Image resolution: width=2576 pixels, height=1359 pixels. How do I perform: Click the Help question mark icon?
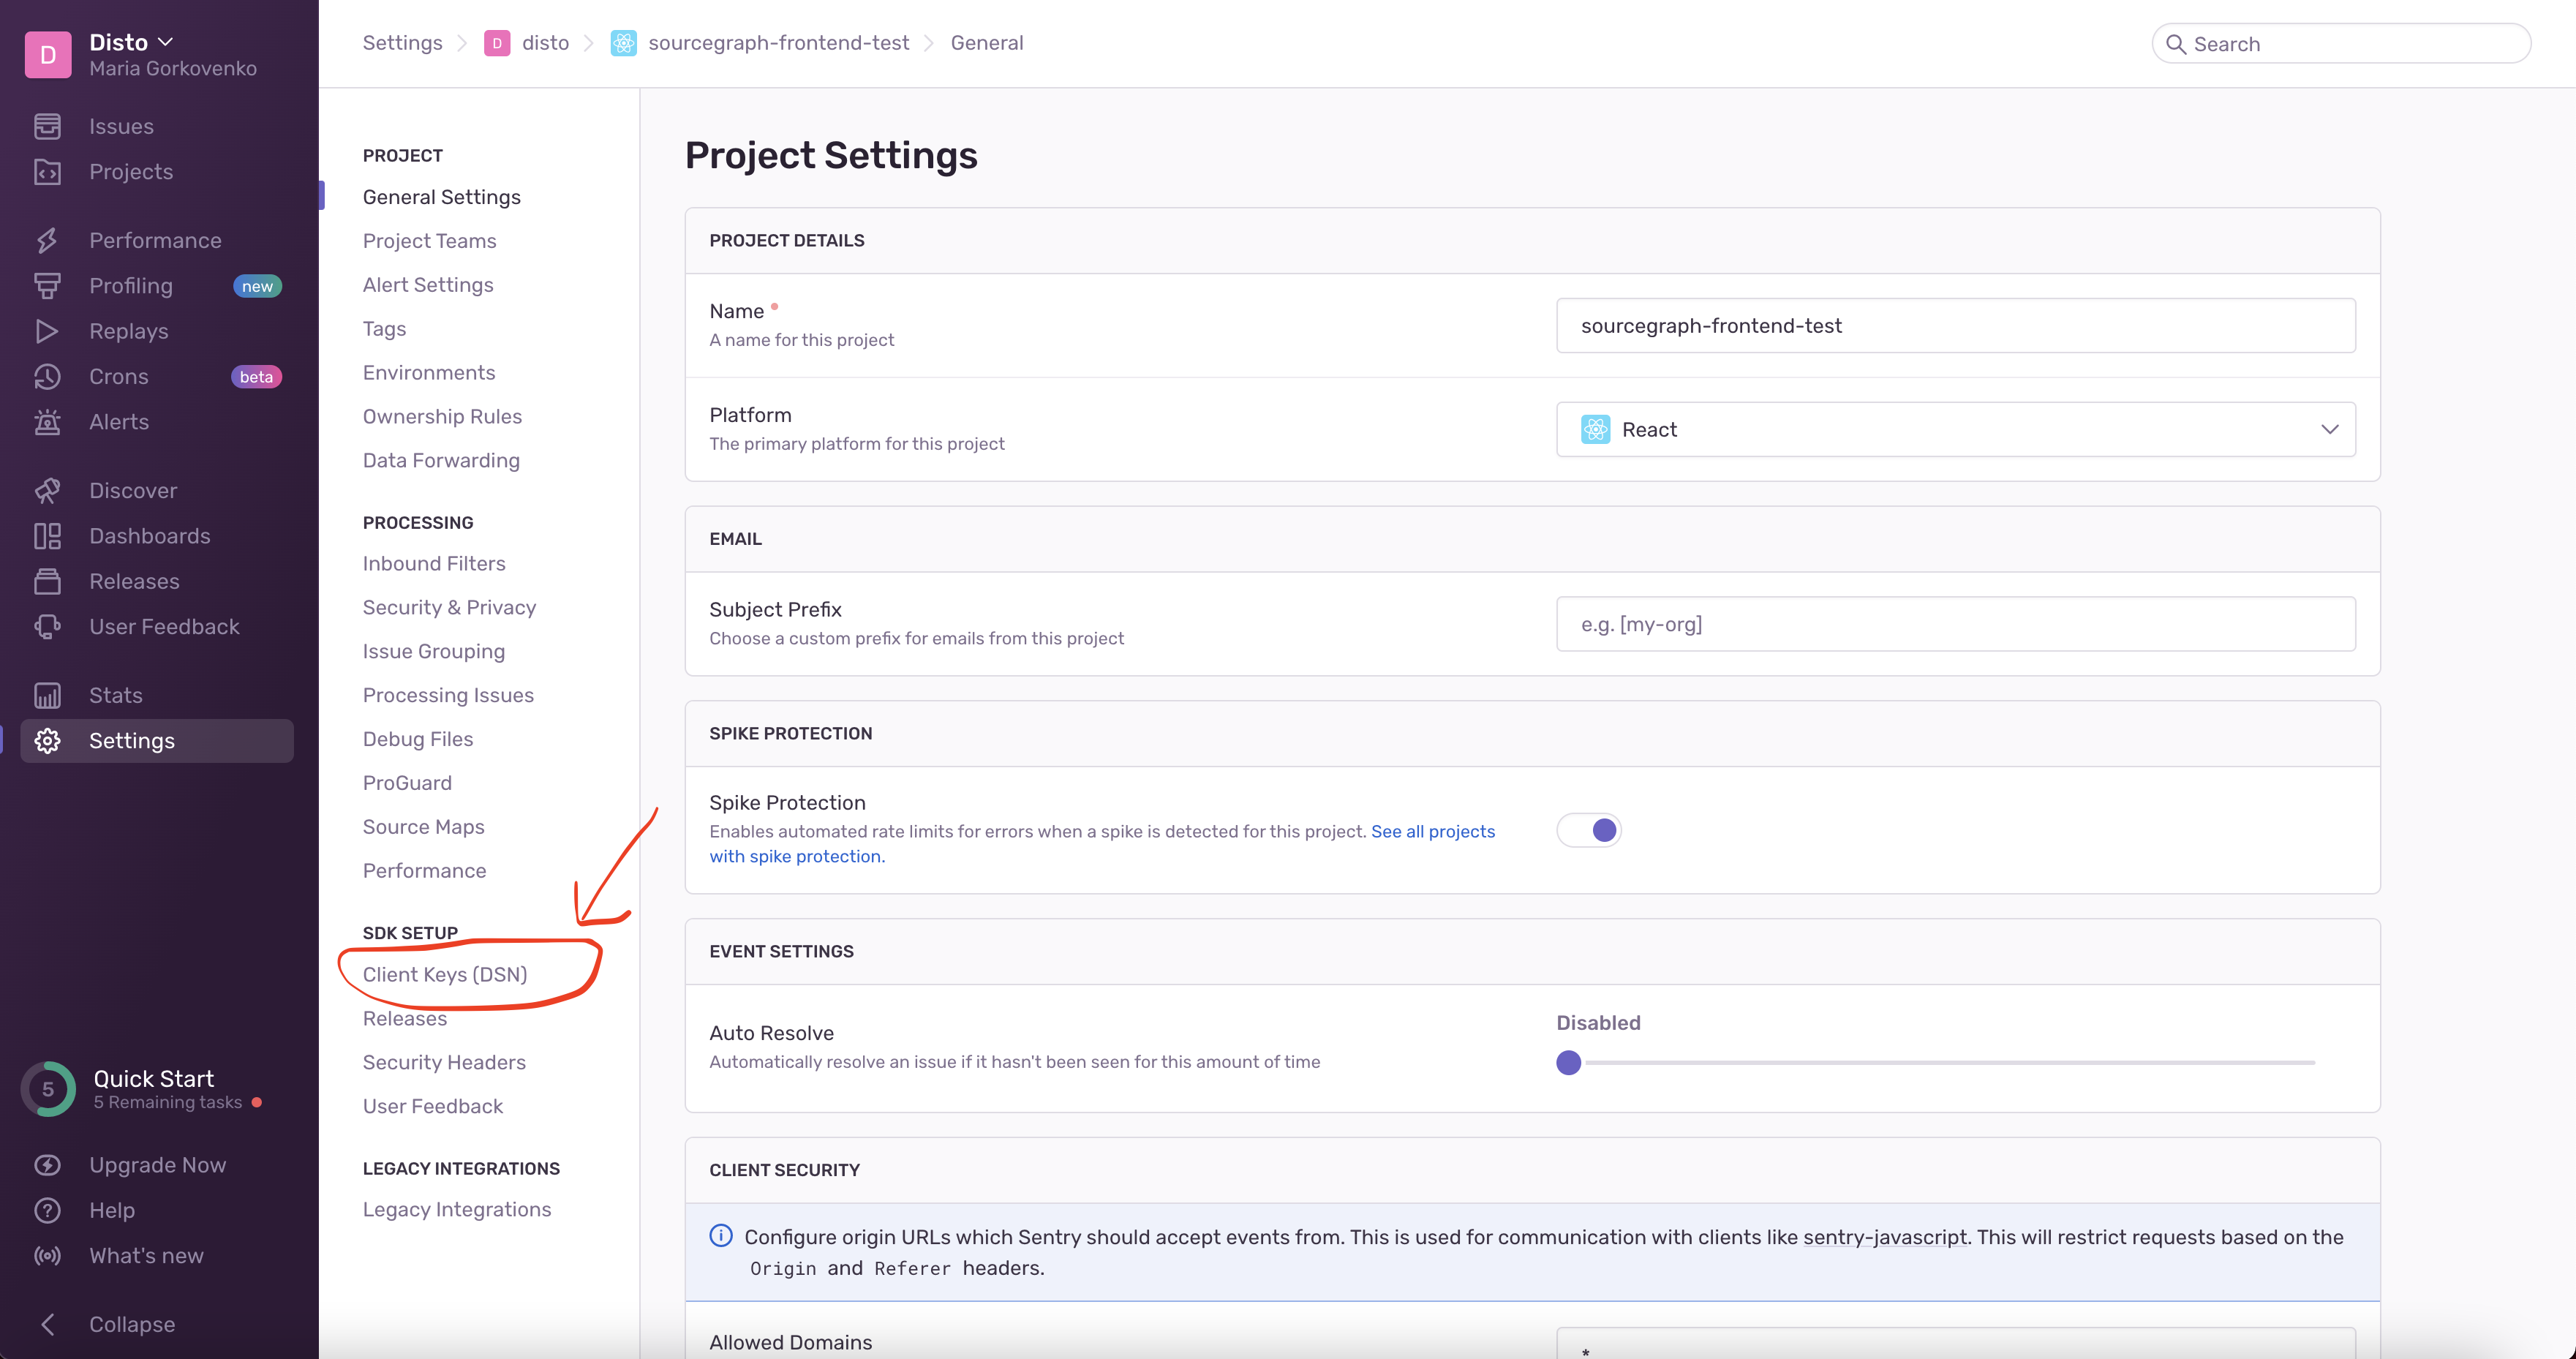tap(47, 1210)
